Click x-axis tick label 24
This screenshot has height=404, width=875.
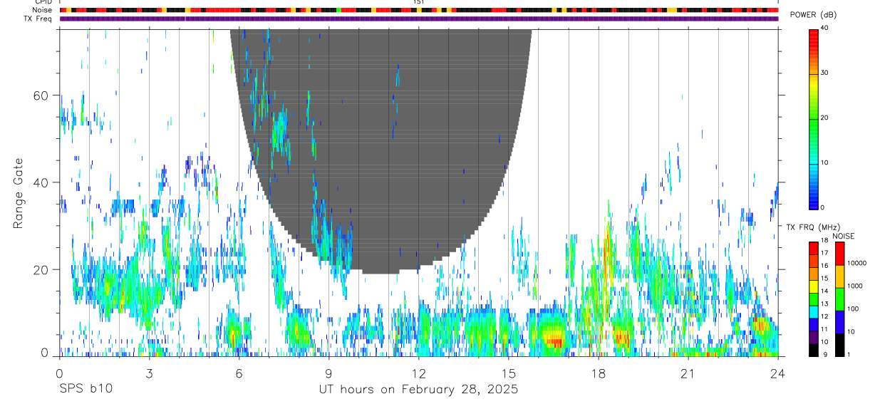click(778, 373)
